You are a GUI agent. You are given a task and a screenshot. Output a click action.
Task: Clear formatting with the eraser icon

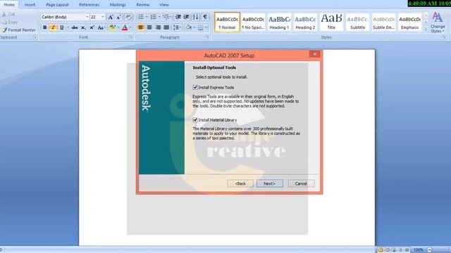tap(128, 17)
